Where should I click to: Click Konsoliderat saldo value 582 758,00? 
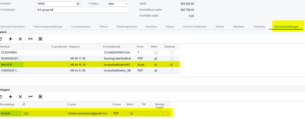pyautogui.click(x=187, y=10)
